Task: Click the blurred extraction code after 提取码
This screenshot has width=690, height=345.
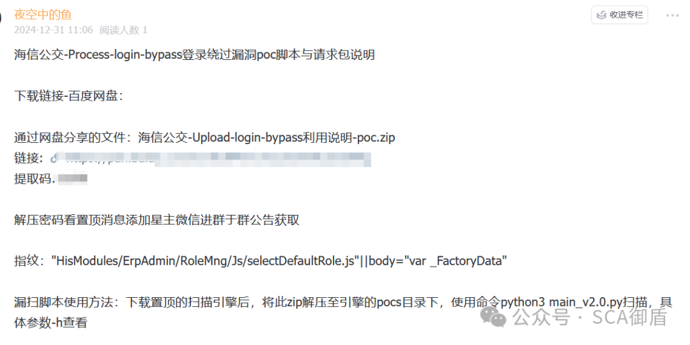Action: [73, 179]
